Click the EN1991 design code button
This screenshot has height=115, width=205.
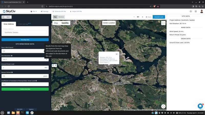click(20, 109)
